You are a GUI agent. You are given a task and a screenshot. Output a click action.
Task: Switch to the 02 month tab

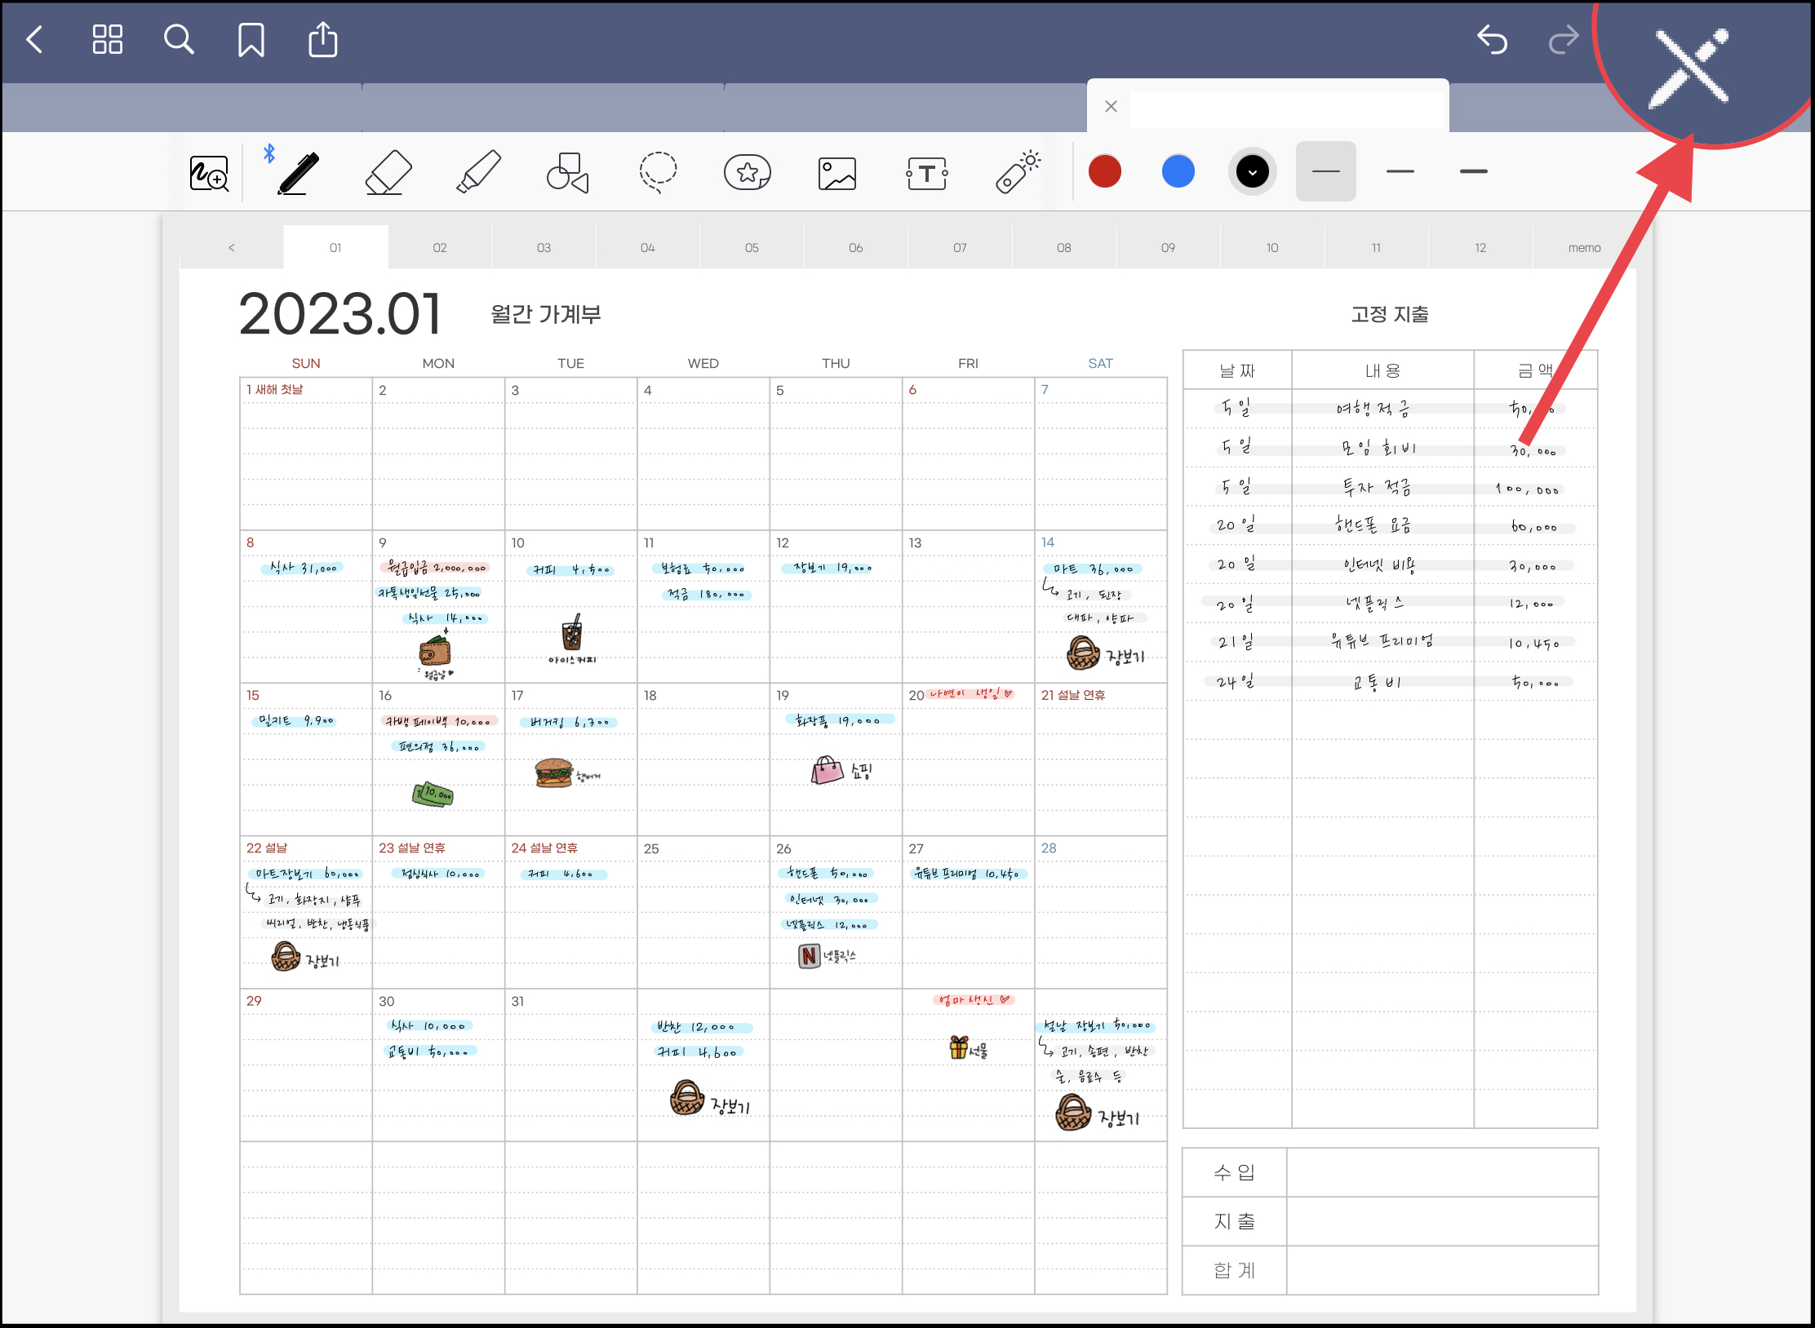(x=440, y=247)
